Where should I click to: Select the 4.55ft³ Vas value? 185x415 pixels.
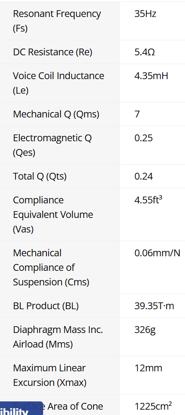148,200
